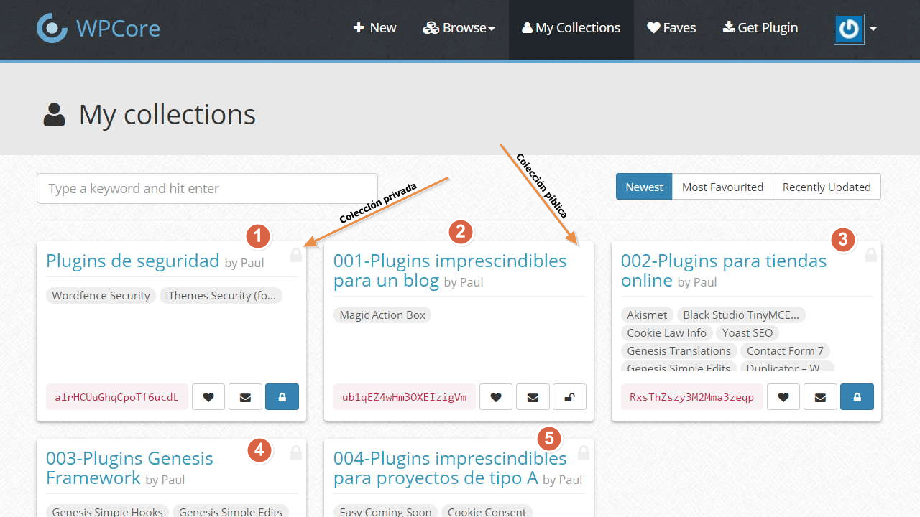Viewport: 920px width, 517px height.
Task: Click the WPCore logo icon
Action: (x=52, y=28)
